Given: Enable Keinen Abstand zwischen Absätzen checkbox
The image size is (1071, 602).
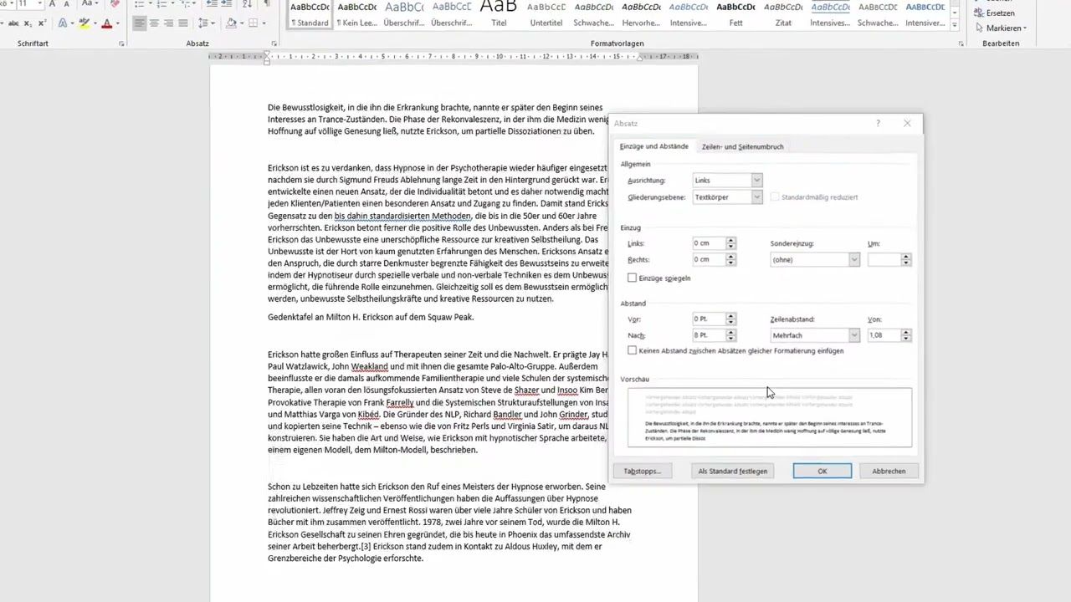Looking at the screenshot, I should 632,350.
